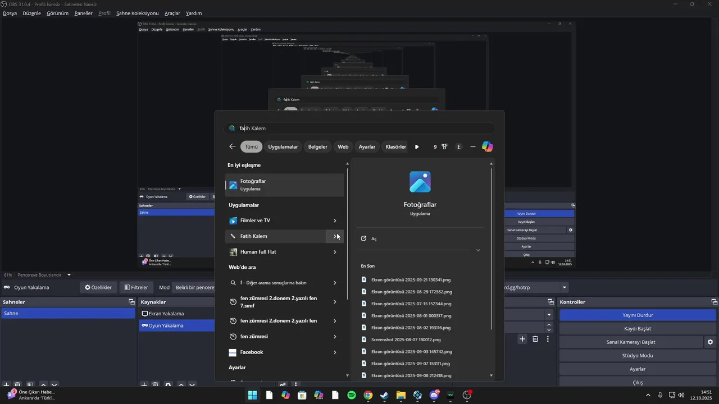Open Discord from the taskbar
The width and height of the screenshot is (719, 404).
coord(434,395)
